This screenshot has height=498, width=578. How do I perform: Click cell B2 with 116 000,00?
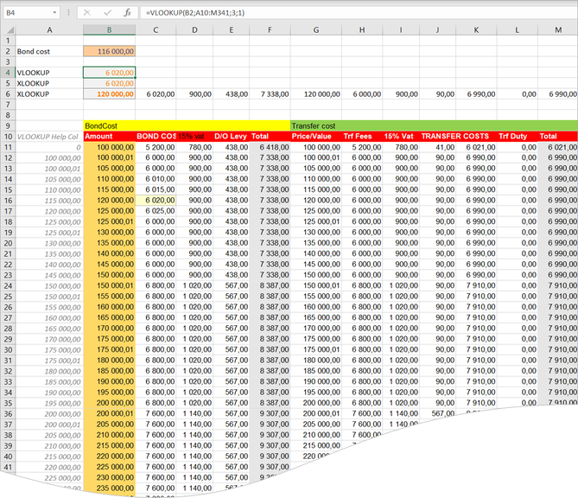[109, 51]
